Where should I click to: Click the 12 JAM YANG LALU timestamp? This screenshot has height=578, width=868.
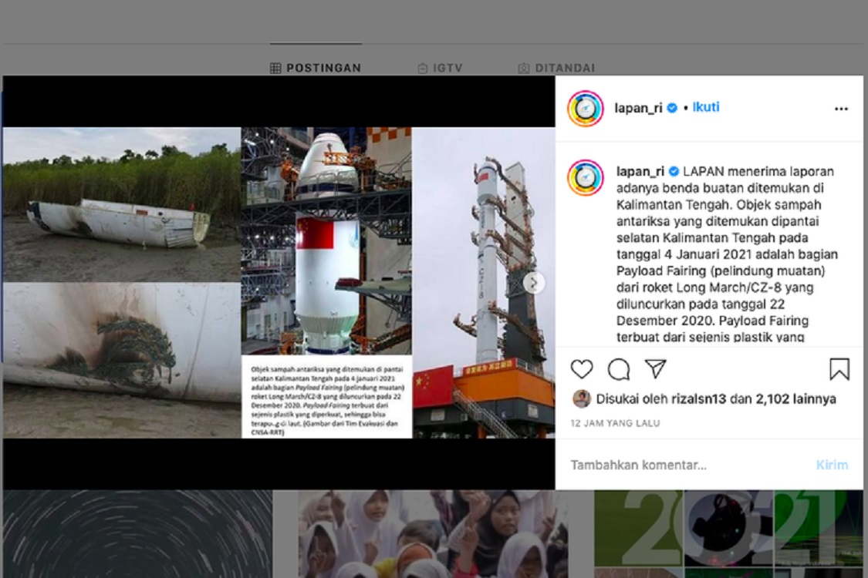615,423
